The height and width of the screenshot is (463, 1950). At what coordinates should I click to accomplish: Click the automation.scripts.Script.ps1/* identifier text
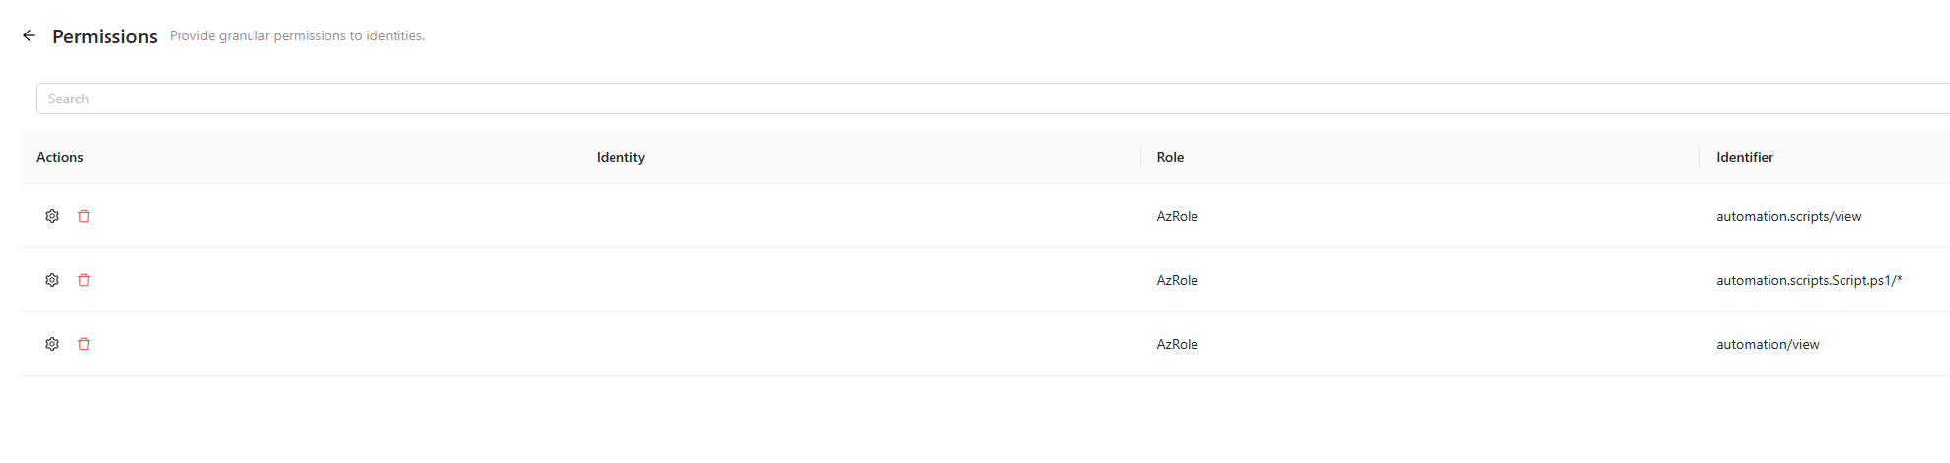click(1808, 280)
